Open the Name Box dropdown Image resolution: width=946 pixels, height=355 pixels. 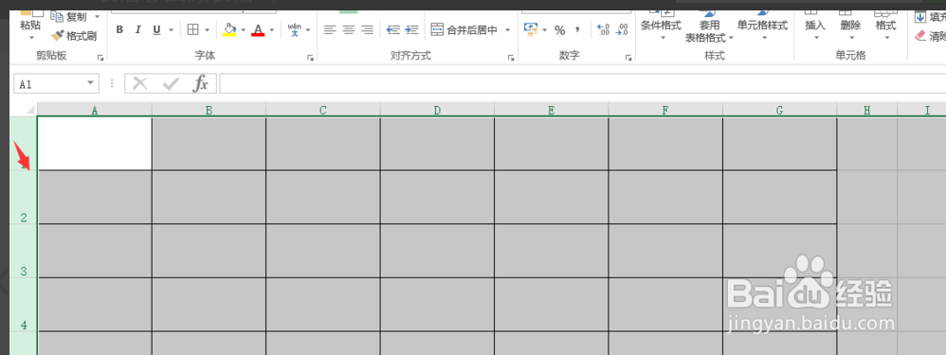click(x=90, y=83)
